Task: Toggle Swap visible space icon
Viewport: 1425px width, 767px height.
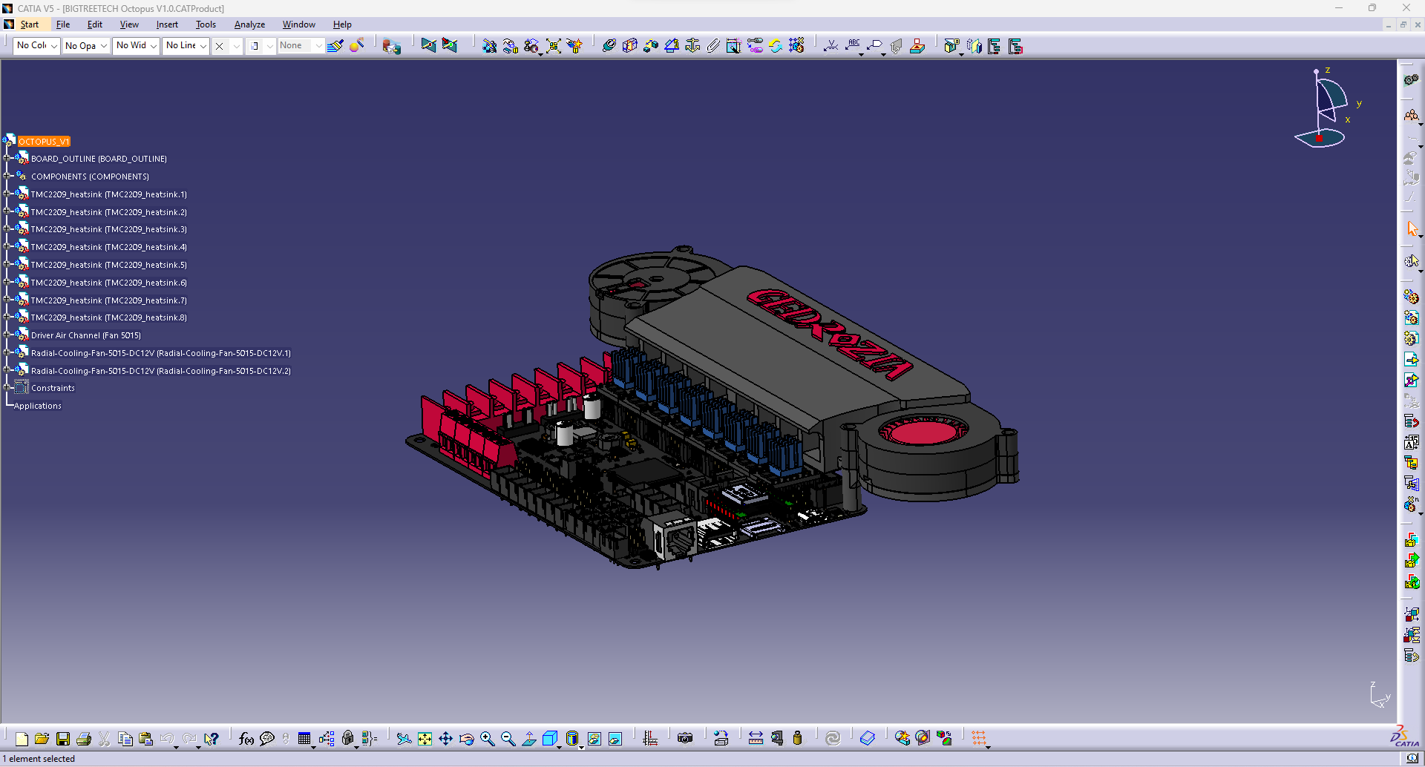Action: [615, 739]
